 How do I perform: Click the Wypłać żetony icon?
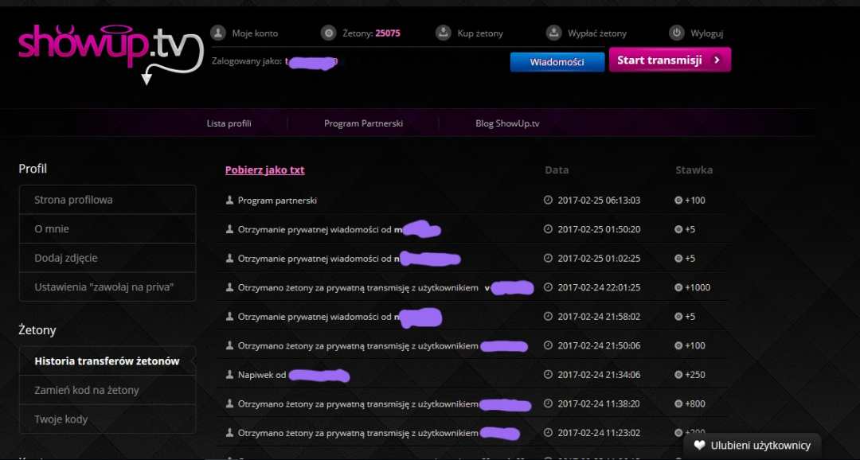[553, 33]
